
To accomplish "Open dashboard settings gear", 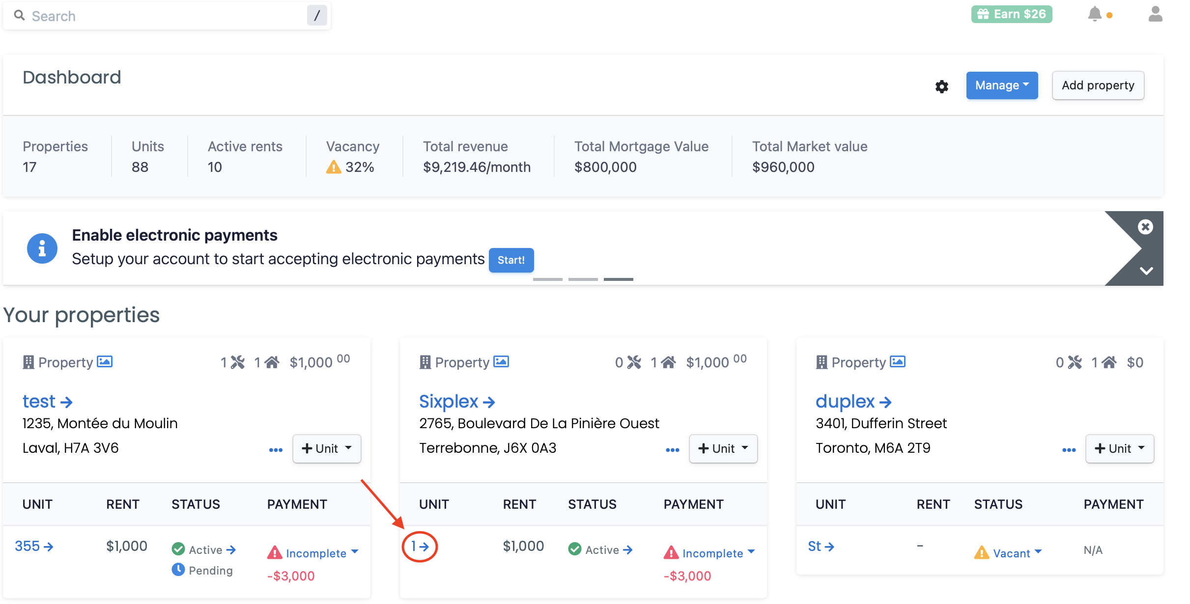I will (942, 86).
